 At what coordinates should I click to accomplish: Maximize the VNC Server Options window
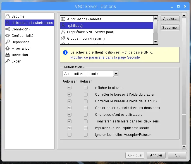[x=178, y=6]
